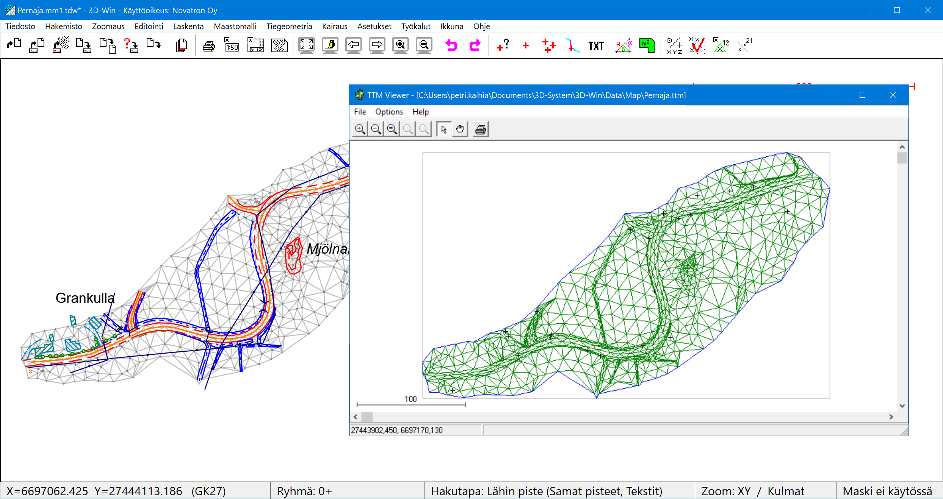Click the multiple red crosses add-points icon
This screenshot has width=943, height=499.
[x=548, y=45]
